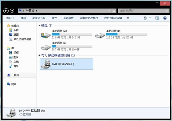Maximize the Explorer window
Screen dimensions: 172x121
[157, 3]
